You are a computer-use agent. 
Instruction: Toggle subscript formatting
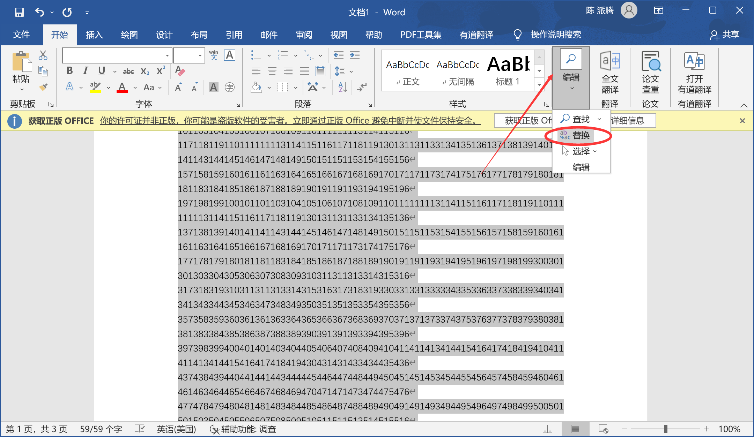(145, 71)
